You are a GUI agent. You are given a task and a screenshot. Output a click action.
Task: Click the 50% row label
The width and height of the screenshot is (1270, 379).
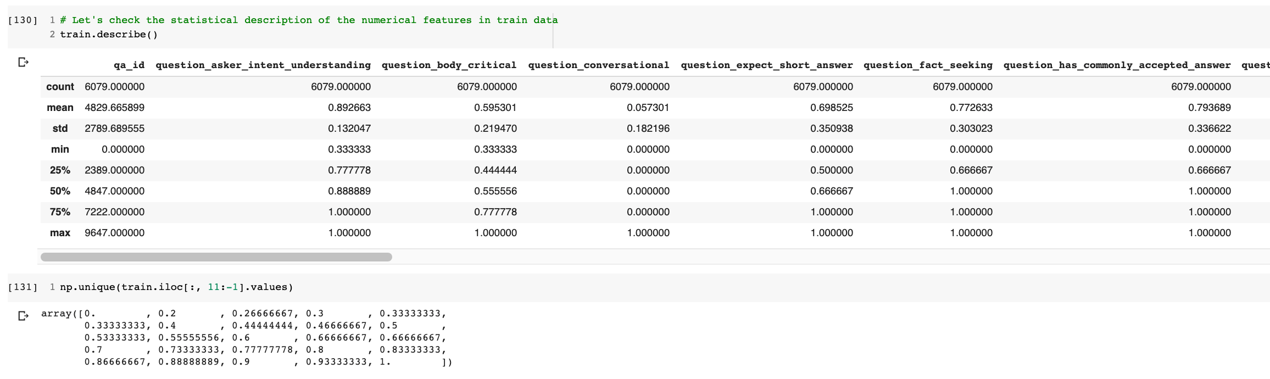60,191
